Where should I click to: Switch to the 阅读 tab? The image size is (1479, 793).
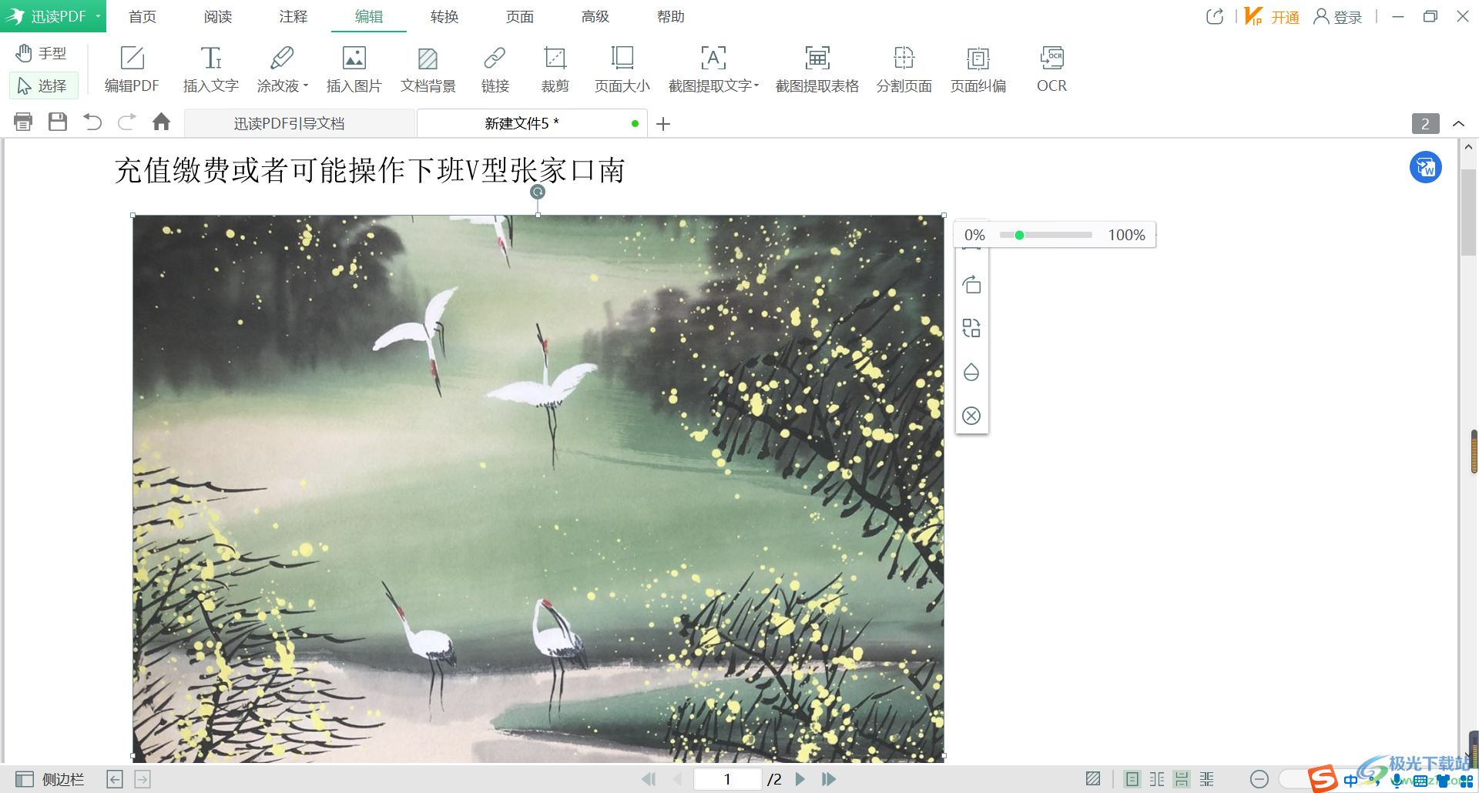click(x=218, y=16)
